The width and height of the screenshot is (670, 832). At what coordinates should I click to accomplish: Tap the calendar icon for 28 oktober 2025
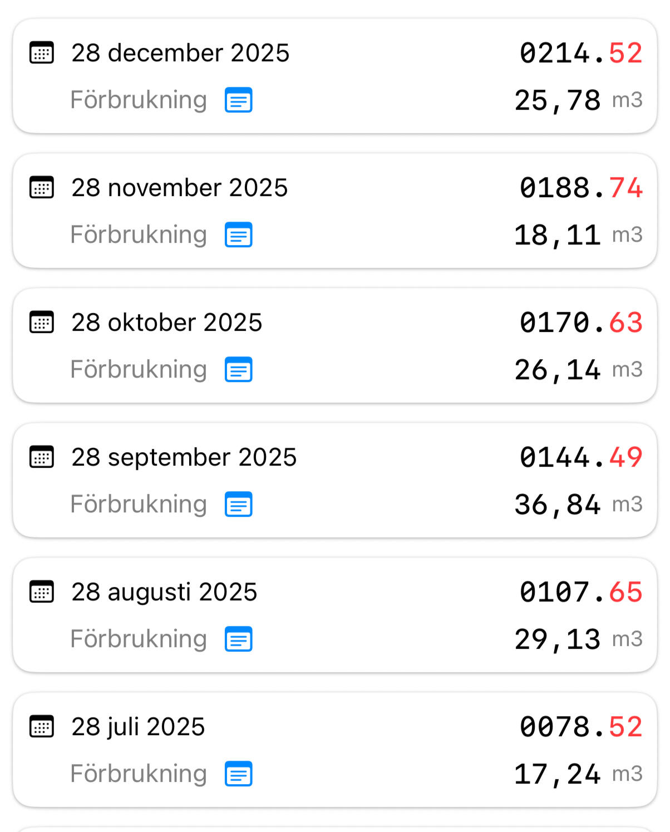pos(42,322)
